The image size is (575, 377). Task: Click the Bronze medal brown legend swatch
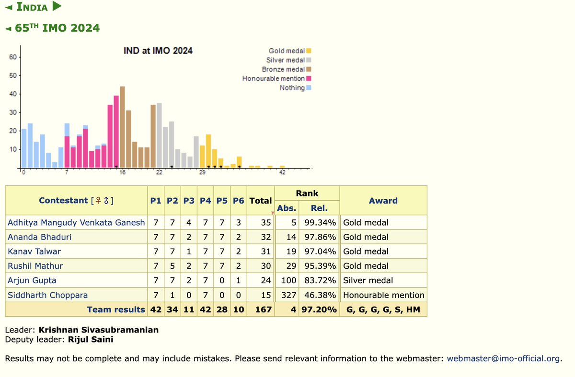[x=309, y=69]
